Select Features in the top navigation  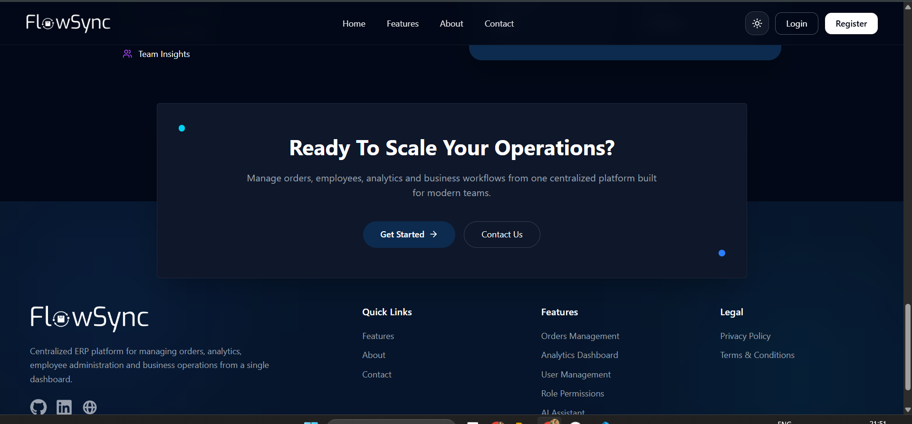[403, 23]
